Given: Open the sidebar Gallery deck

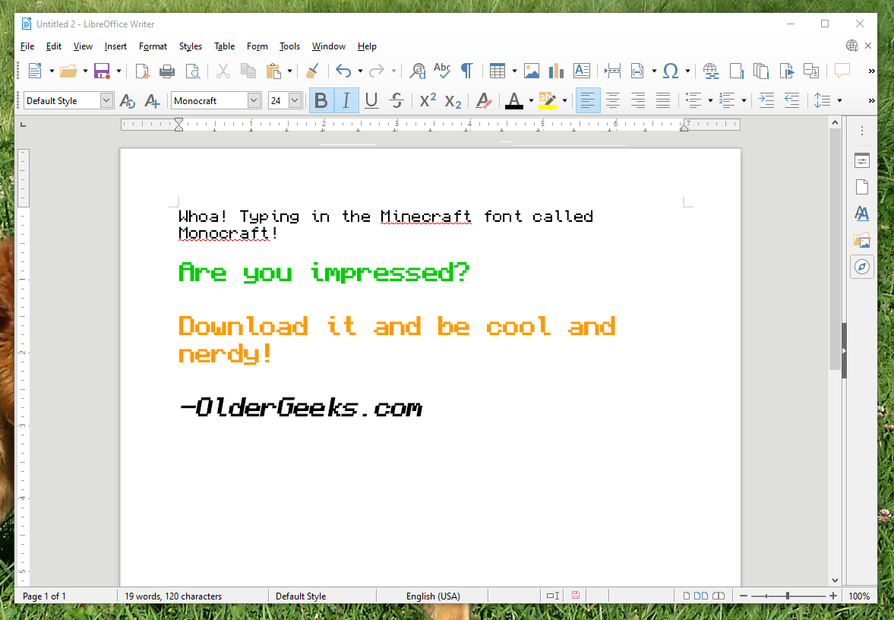Looking at the screenshot, I should [862, 240].
